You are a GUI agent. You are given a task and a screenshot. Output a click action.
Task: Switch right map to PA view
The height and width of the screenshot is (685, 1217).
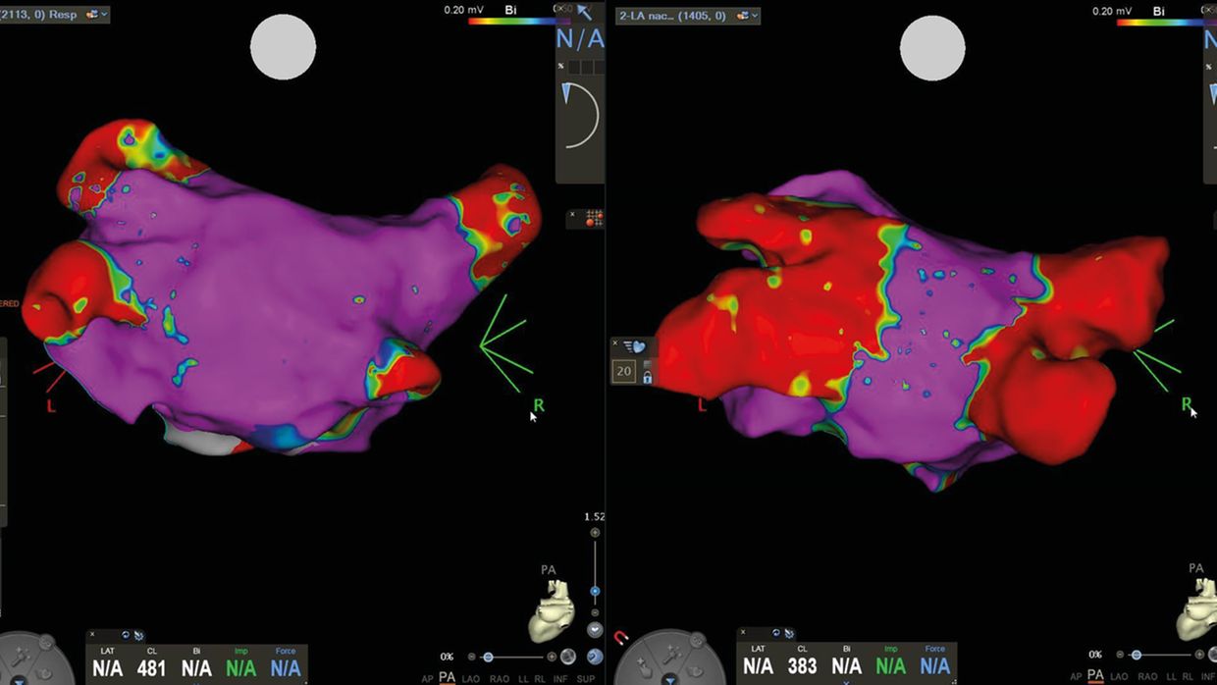click(x=1097, y=675)
